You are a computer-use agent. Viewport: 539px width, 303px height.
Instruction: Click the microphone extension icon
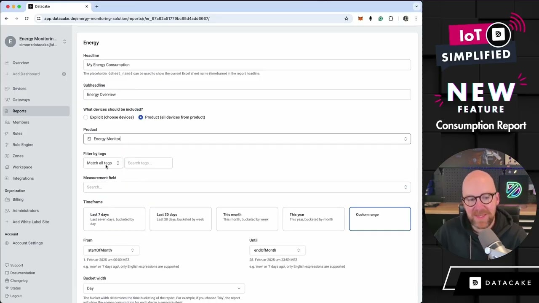coord(371,19)
